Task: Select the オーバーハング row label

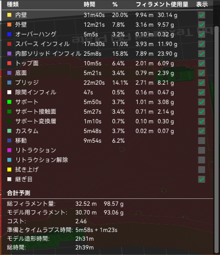Action: pos(36,35)
